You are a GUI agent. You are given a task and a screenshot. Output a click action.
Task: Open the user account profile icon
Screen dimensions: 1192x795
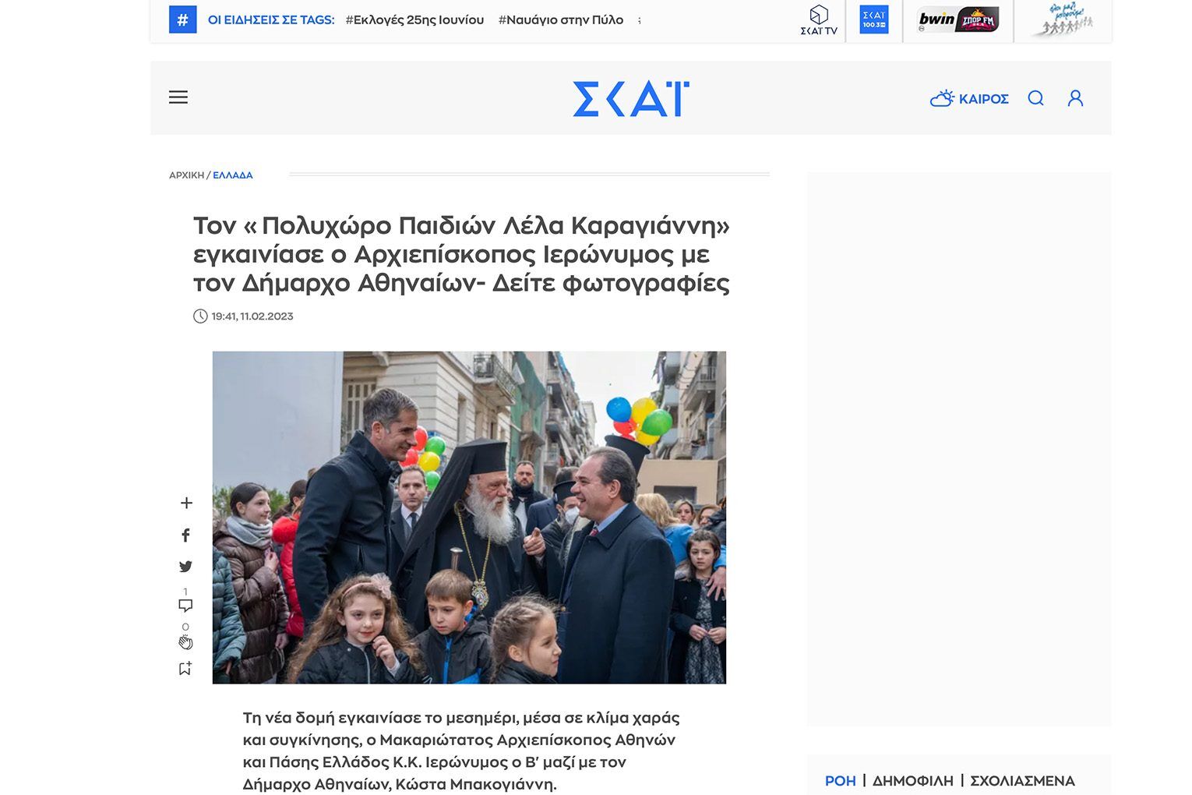(x=1076, y=98)
